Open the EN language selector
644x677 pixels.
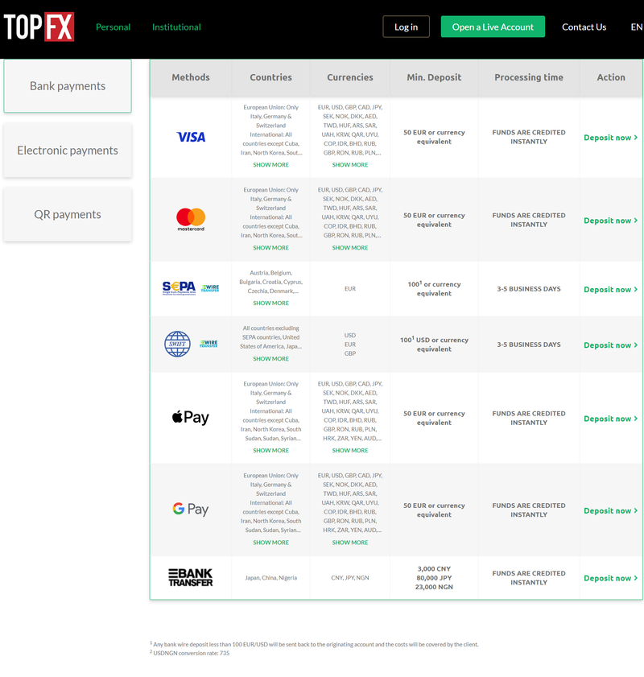637,27
